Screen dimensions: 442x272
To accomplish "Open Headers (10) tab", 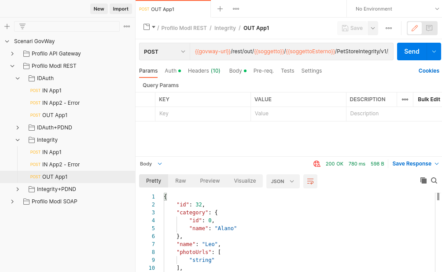I will [204, 71].
